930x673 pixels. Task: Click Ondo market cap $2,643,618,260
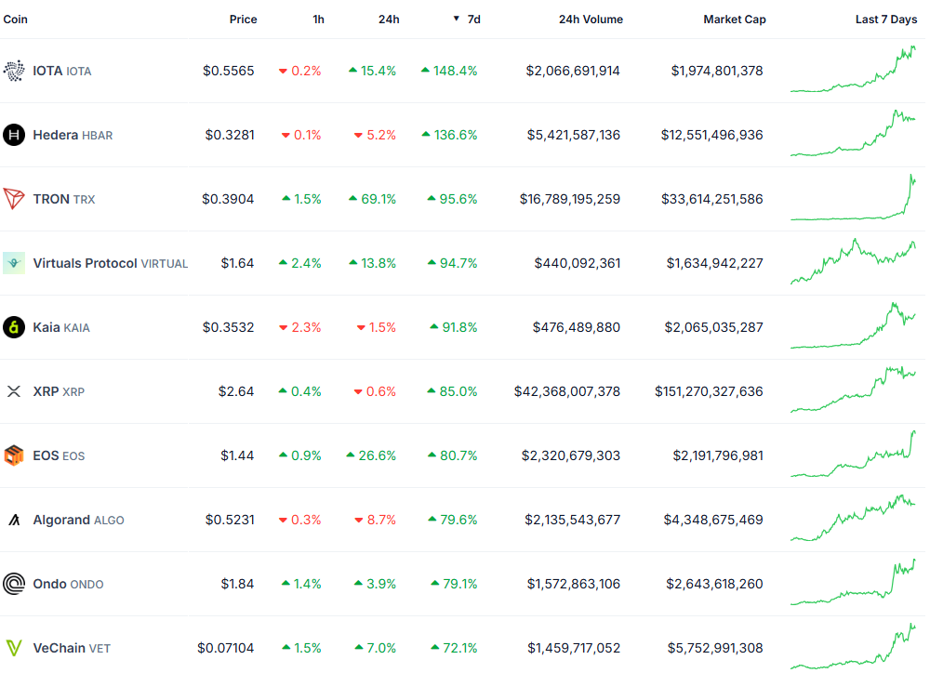click(714, 584)
